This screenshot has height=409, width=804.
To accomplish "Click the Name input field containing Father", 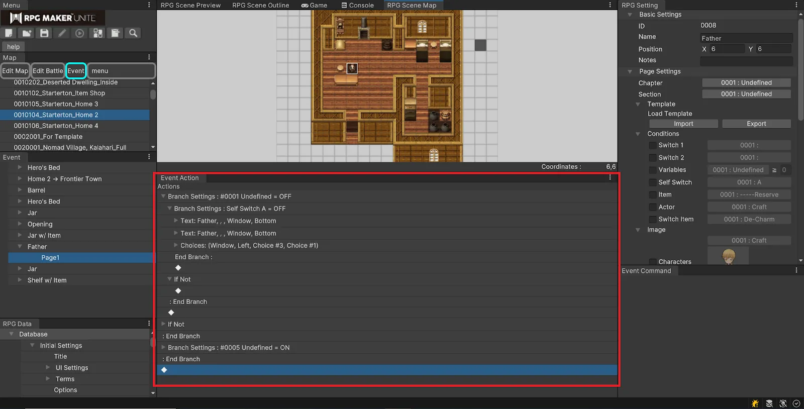I will tap(746, 38).
